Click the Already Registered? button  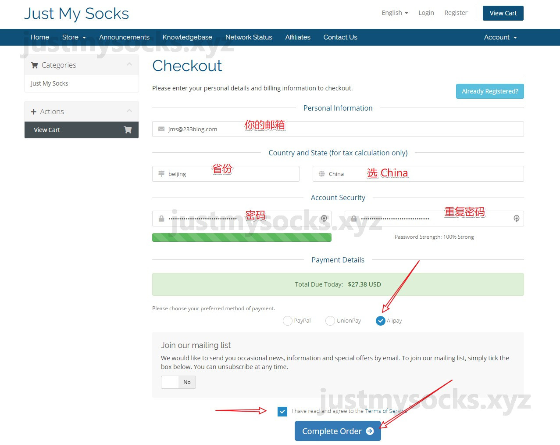490,91
